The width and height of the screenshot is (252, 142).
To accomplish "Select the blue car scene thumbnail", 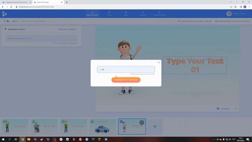I will 103,127.
